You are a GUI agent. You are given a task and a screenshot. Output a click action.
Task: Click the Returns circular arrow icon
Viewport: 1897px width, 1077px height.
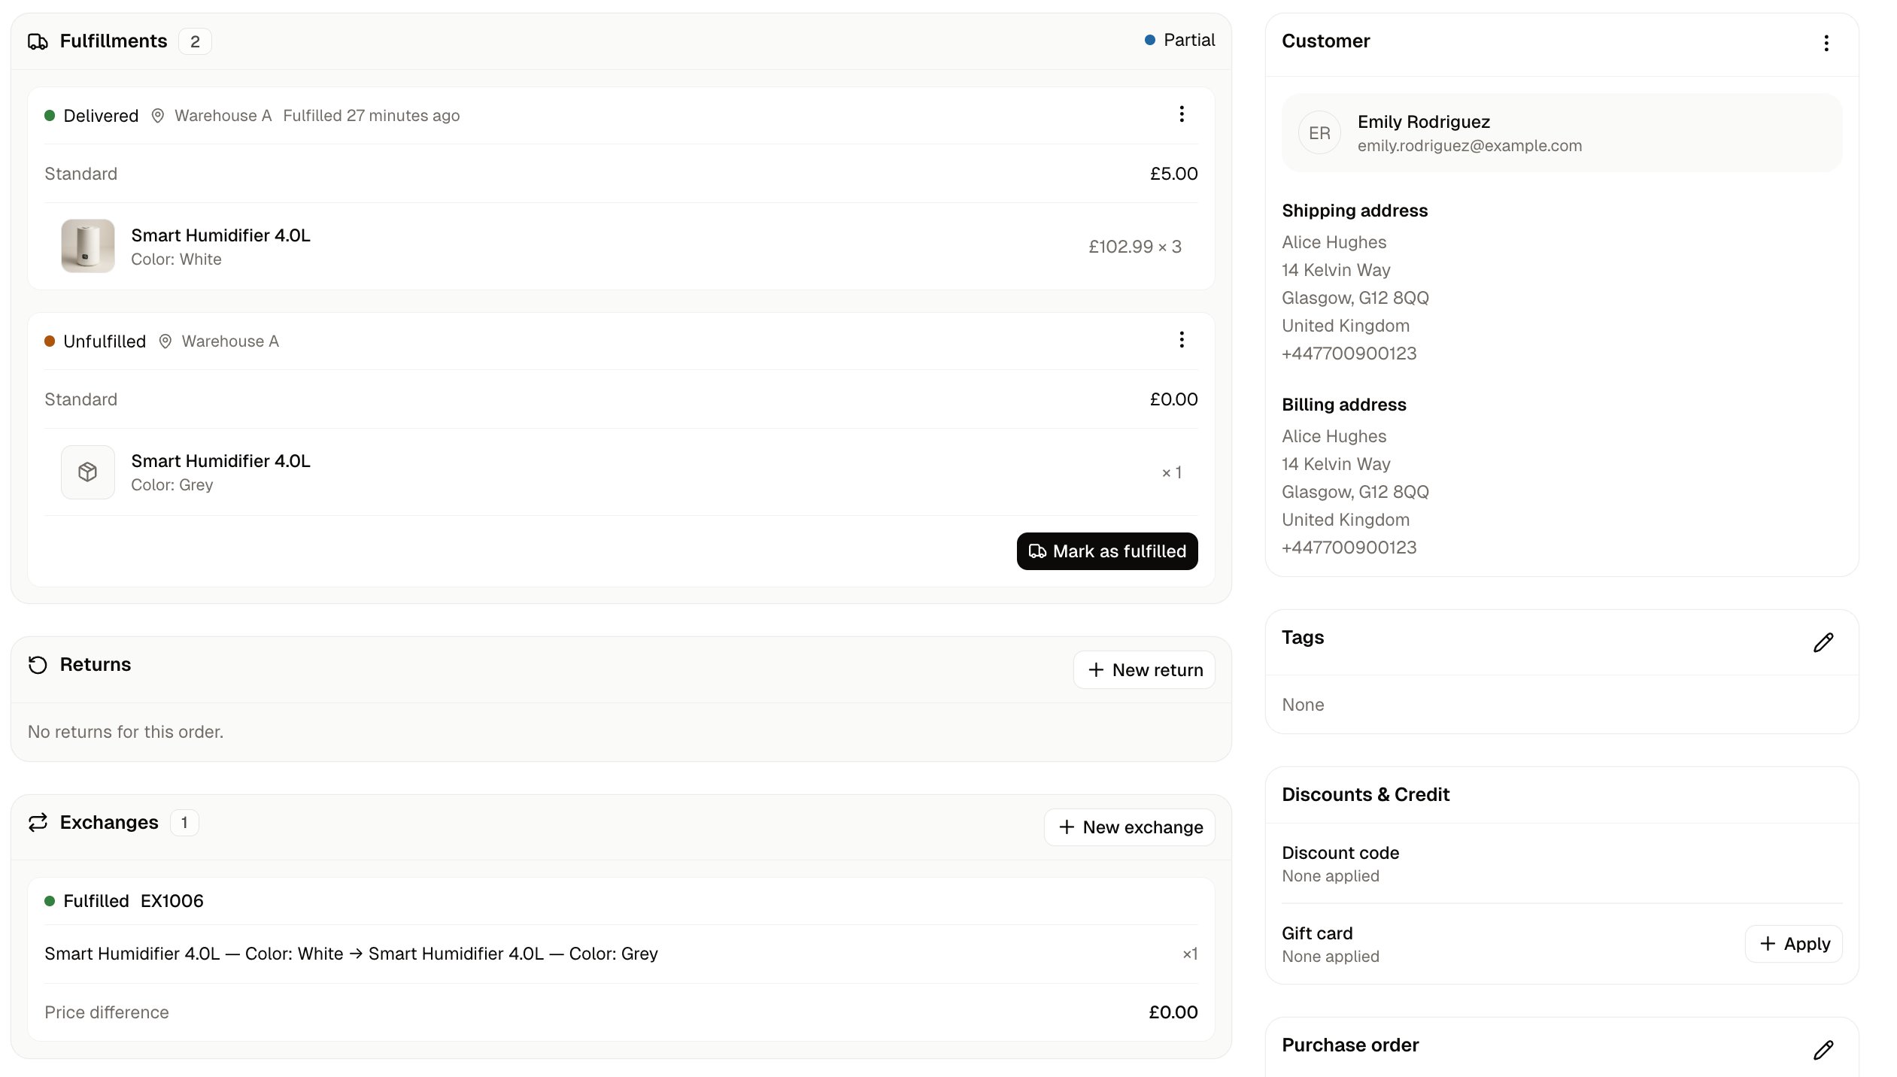click(x=38, y=665)
